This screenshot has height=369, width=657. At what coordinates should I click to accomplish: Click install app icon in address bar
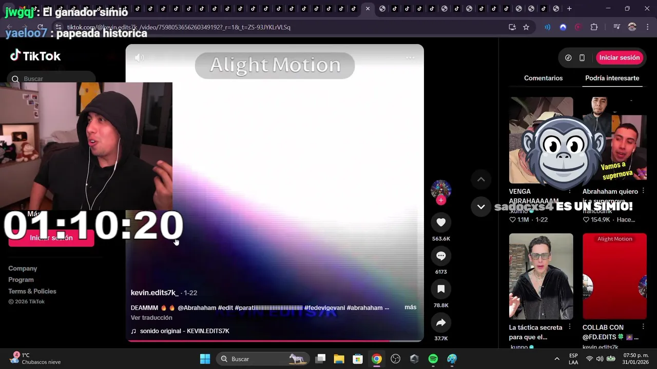[x=512, y=27]
